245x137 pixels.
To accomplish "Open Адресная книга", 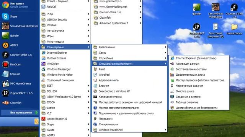I will tap(129, 80).
